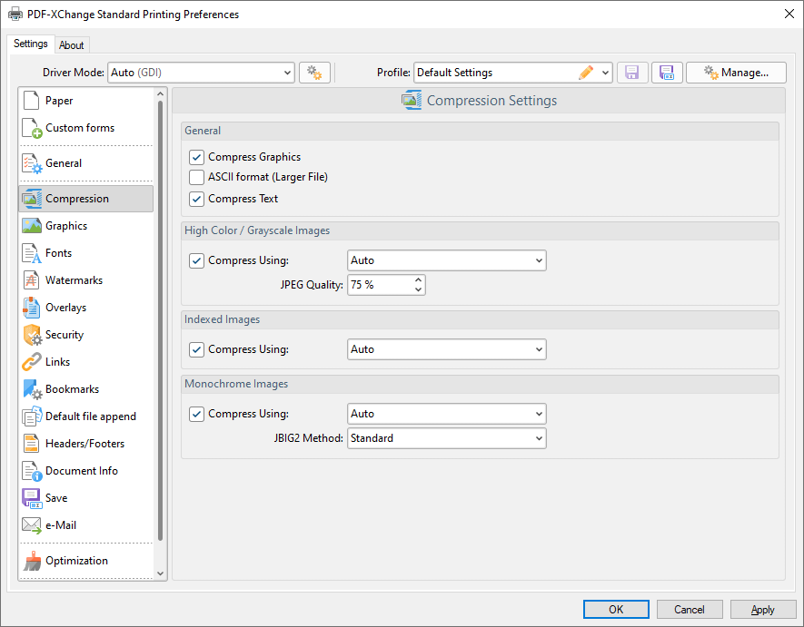Open High Color compression method dropdown
The width and height of the screenshot is (804, 627).
[x=447, y=260]
